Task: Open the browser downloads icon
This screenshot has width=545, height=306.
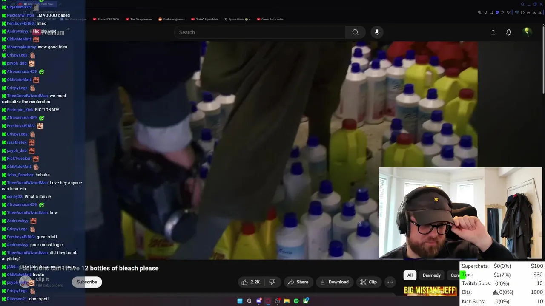Action: (x=534, y=12)
